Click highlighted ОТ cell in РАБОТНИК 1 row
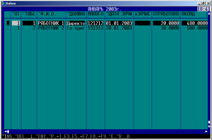 coord(16,23)
